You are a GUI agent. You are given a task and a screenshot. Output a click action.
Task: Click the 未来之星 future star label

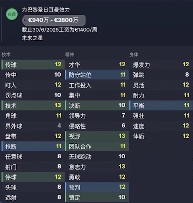32,38
